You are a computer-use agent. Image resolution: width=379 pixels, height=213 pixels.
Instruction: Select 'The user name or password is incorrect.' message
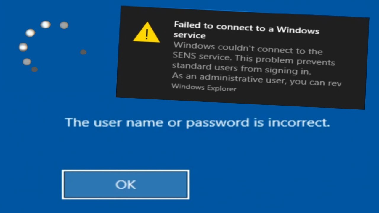click(197, 122)
